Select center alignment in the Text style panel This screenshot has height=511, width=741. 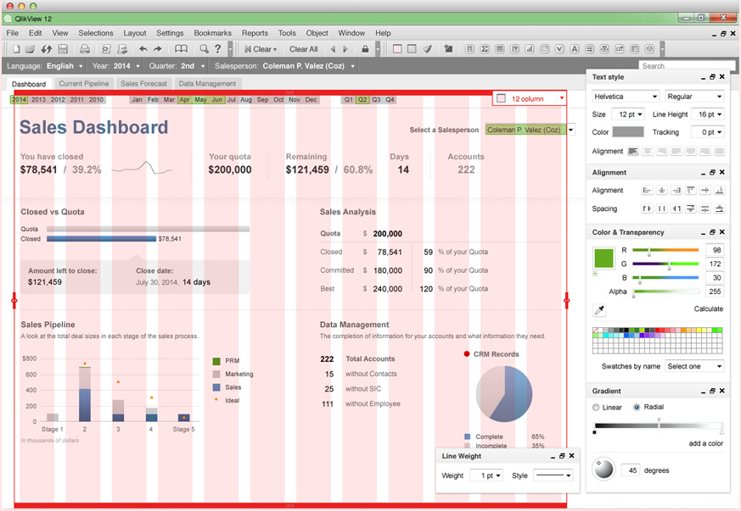(x=647, y=151)
